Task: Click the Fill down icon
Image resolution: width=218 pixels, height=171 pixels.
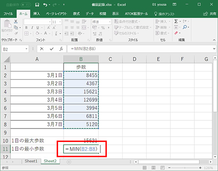Action: pos(176,27)
